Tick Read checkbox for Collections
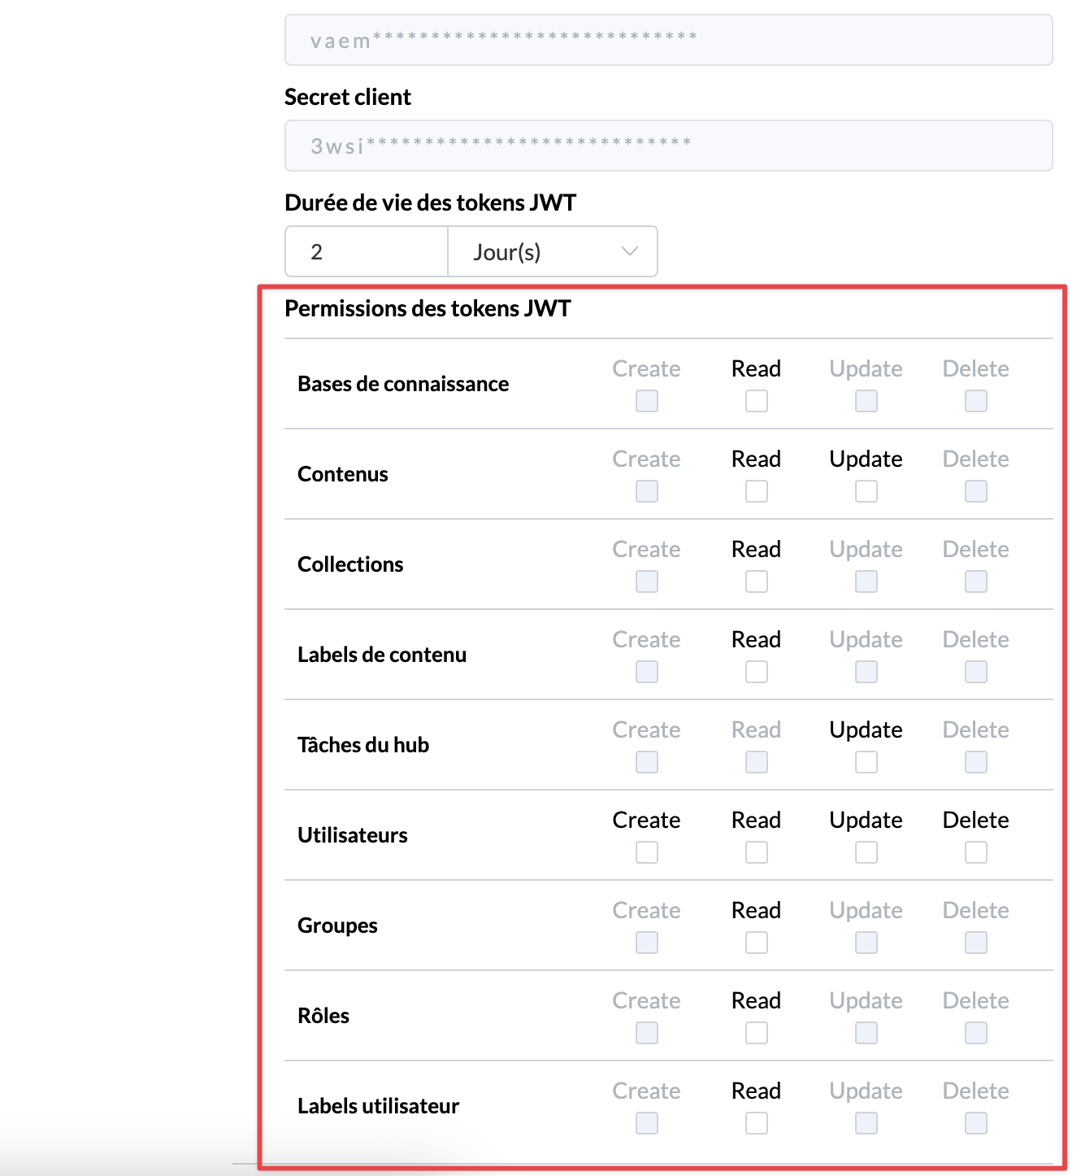The width and height of the screenshot is (1081, 1176). coord(756,581)
